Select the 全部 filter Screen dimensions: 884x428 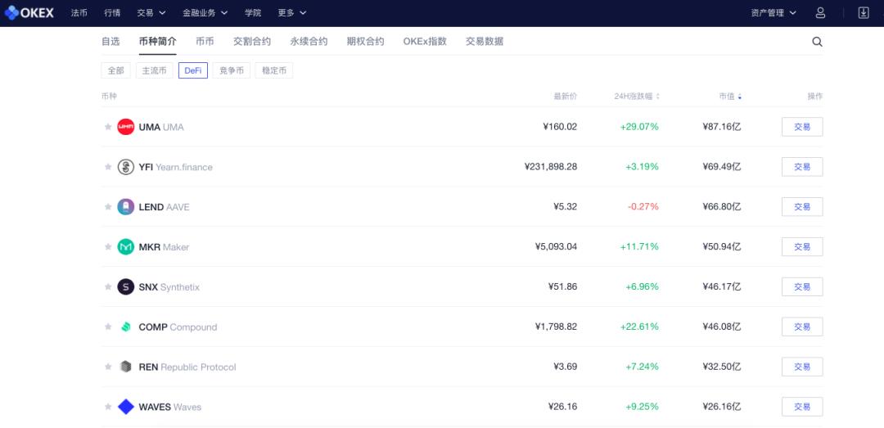tap(115, 70)
